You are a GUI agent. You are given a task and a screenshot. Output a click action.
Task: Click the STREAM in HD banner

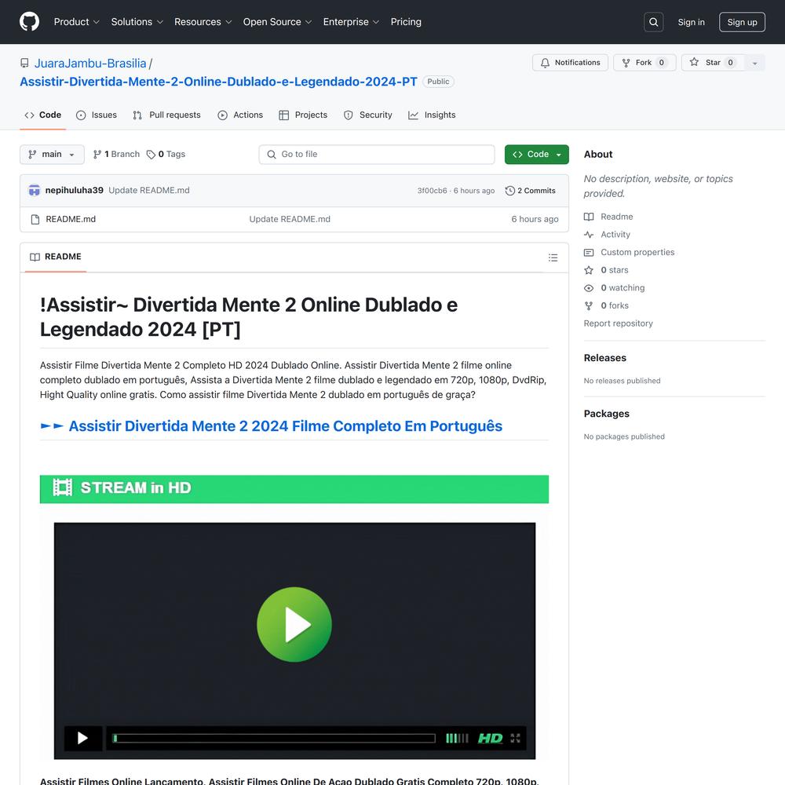pos(294,488)
